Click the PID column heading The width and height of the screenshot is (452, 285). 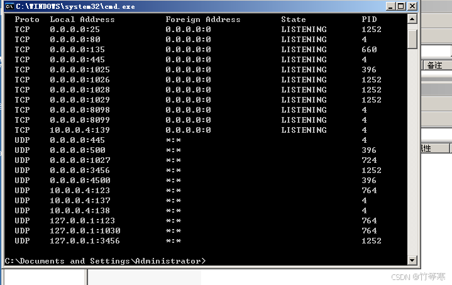[369, 20]
